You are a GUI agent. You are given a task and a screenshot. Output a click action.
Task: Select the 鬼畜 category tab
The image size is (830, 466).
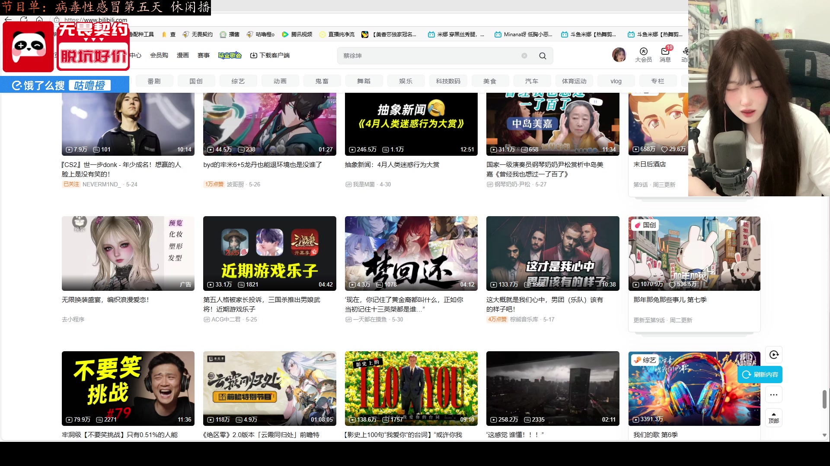[322, 81]
